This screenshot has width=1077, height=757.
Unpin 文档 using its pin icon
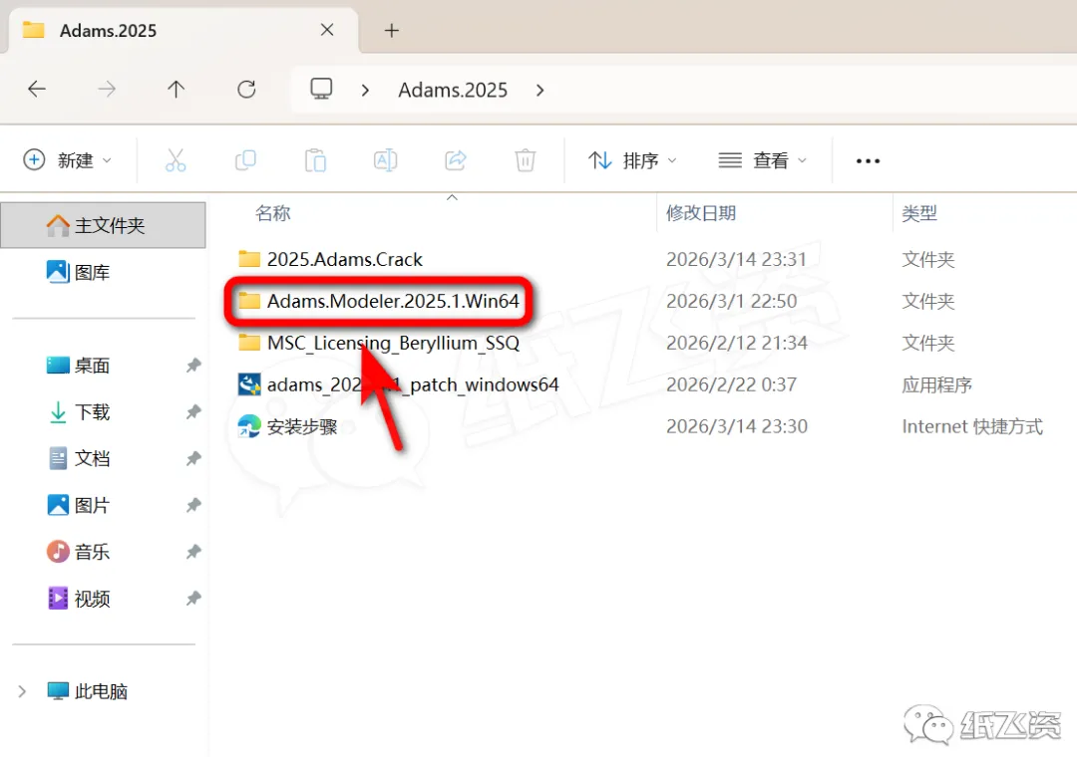[193, 458]
